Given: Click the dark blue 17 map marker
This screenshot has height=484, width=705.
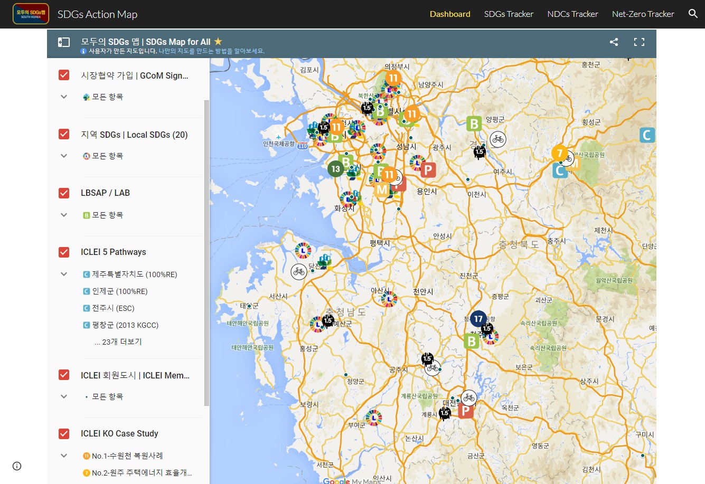Looking at the screenshot, I should [478, 319].
